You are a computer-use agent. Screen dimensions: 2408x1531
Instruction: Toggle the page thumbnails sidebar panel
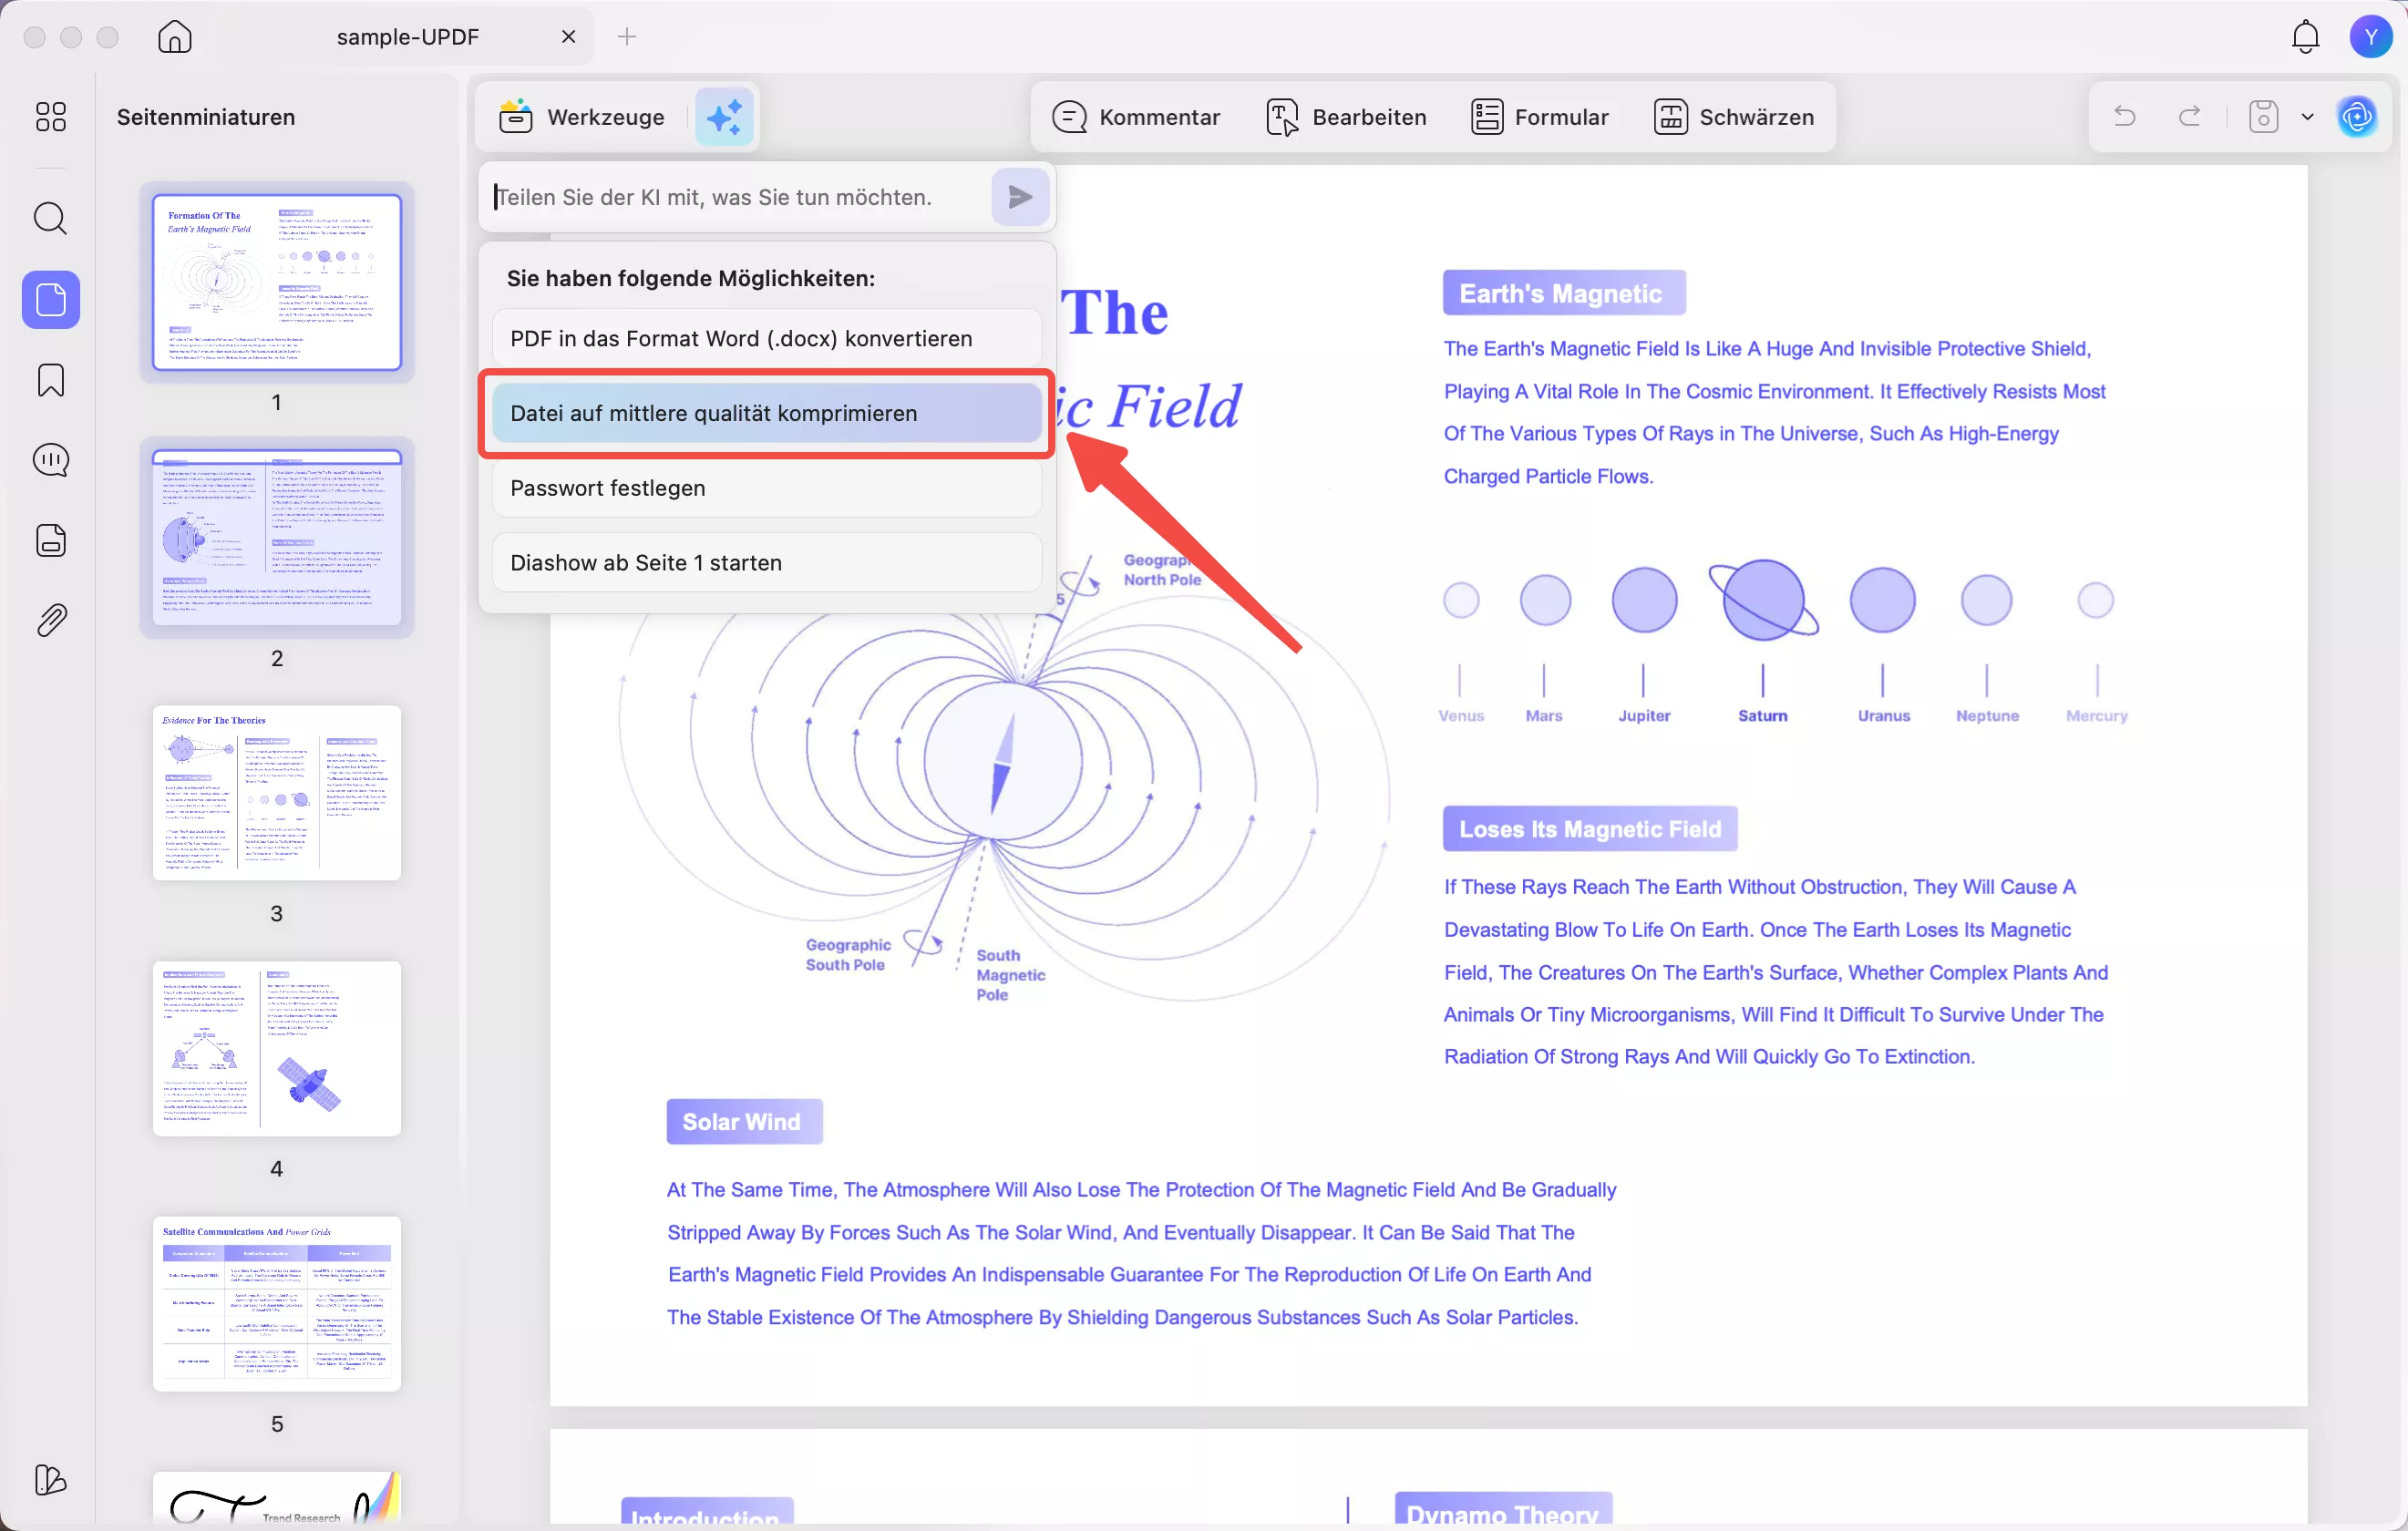tap(51, 300)
